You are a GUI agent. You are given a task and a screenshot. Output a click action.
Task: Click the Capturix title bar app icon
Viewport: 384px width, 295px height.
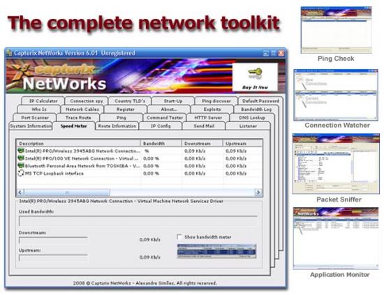pos(9,53)
